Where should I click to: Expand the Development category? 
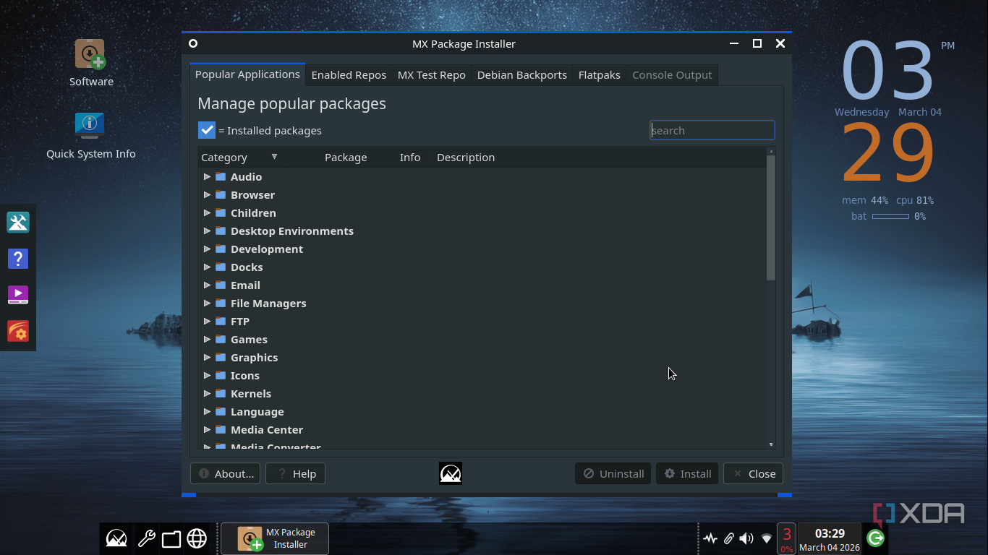pos(207,249)
